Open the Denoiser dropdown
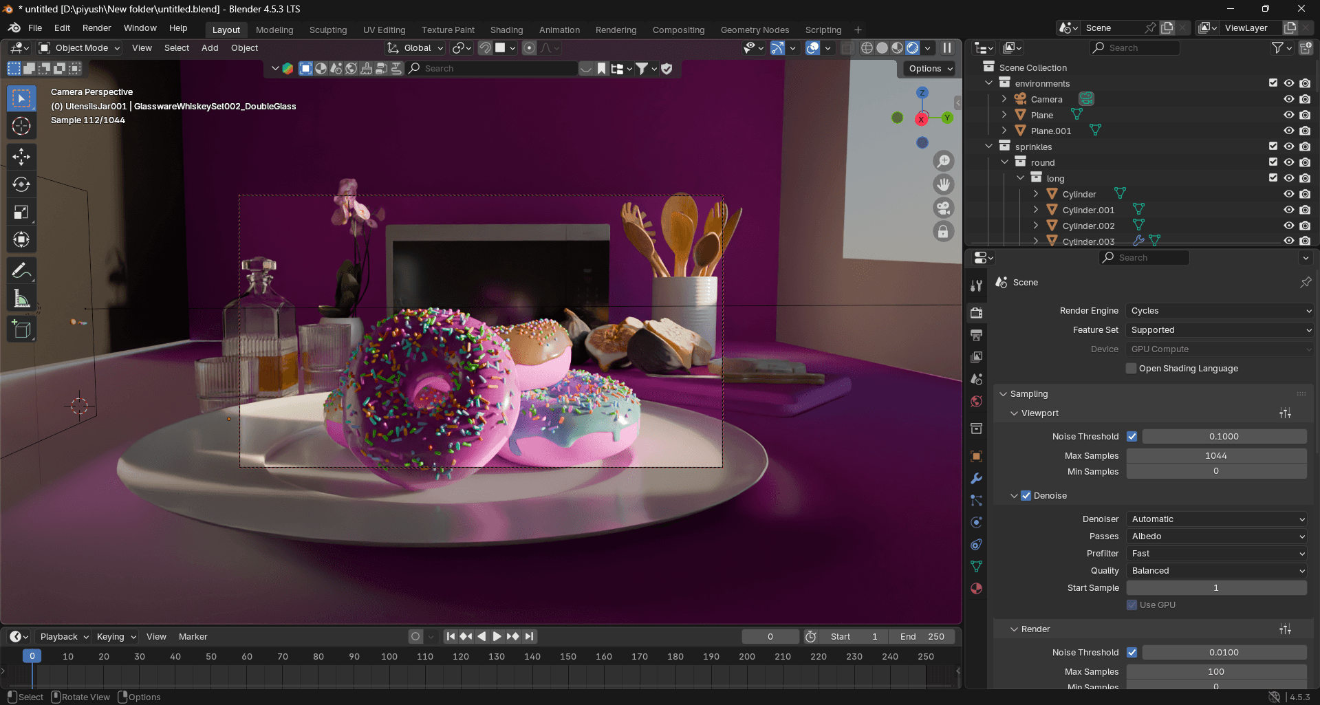The width and height of the screenshot is (1320, 705). click(1217, 519)
